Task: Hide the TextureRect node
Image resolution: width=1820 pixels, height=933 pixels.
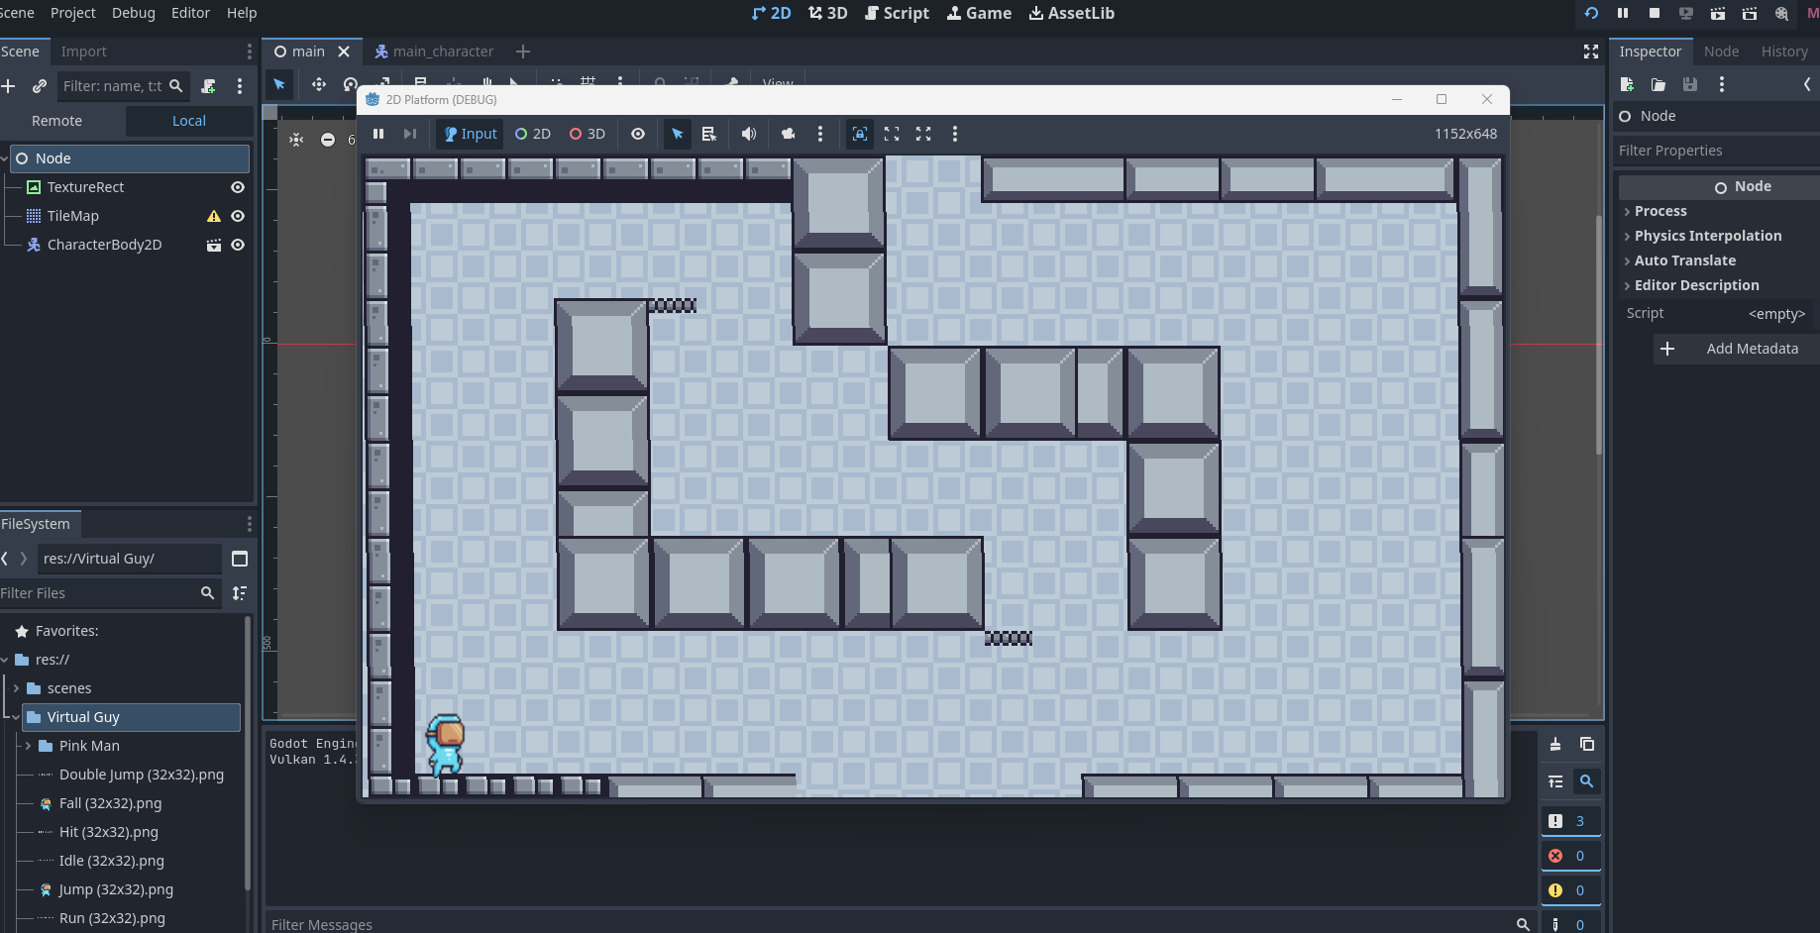Action: tap(238, 187)
